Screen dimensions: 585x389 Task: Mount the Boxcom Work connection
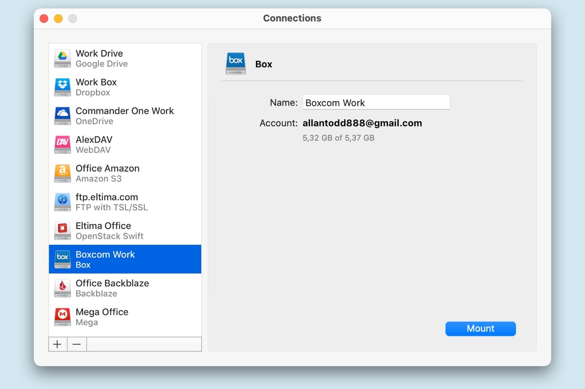(481, 329)
